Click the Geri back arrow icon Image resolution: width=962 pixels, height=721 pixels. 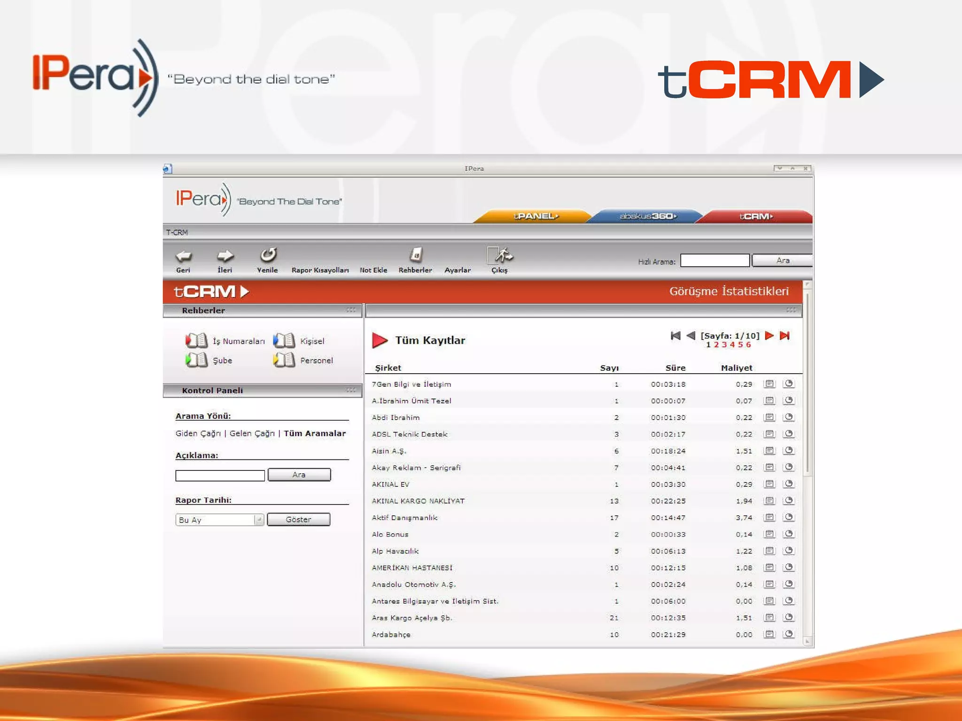[184, 256]
